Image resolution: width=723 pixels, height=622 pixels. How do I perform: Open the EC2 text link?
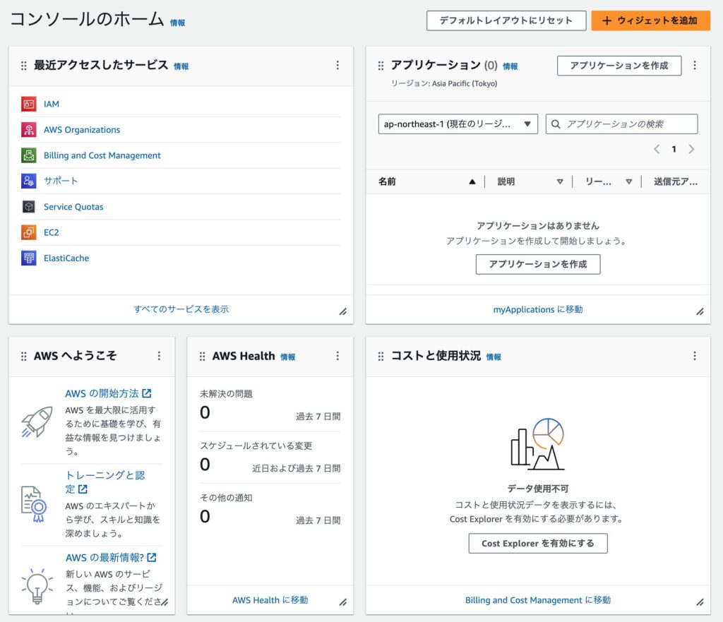tap(51, 232)
